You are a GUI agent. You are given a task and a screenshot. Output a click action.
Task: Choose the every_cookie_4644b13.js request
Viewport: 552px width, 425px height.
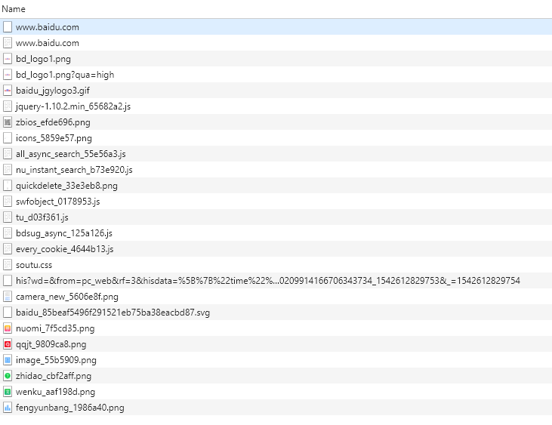click(x=276, y=249)
